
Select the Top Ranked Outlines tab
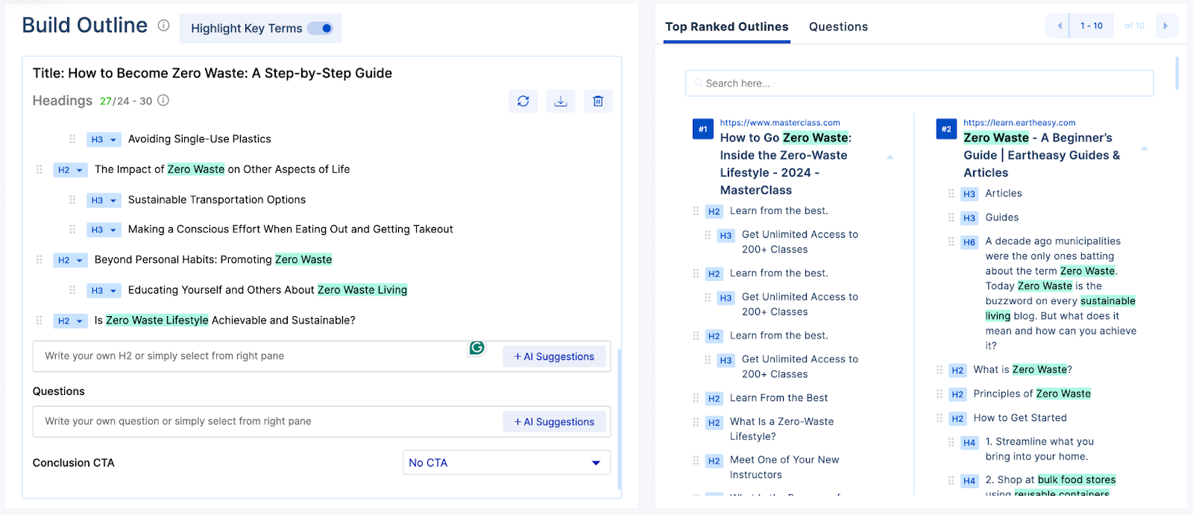[727, 27]
